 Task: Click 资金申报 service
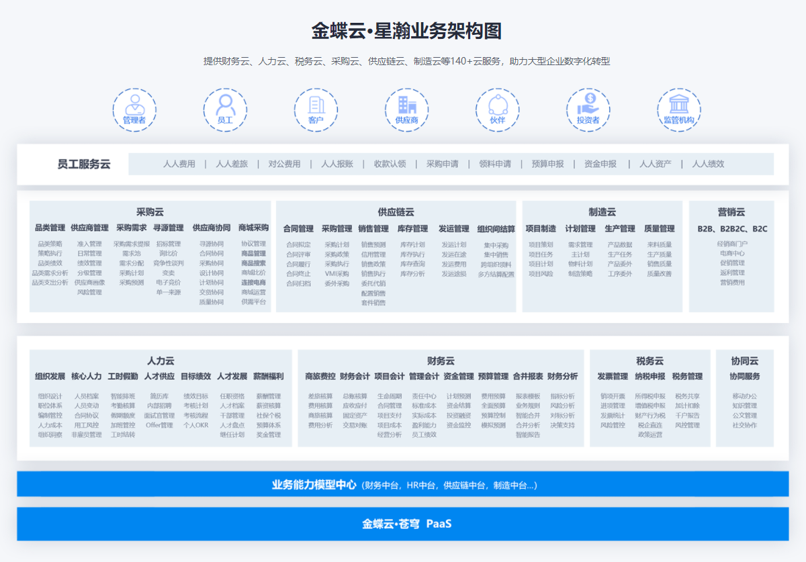coord(600,164)
